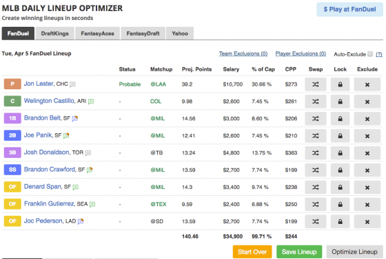This screenshot has width=386, height=259.
Task: Swap out Denard Span
Action: [316, 188]
